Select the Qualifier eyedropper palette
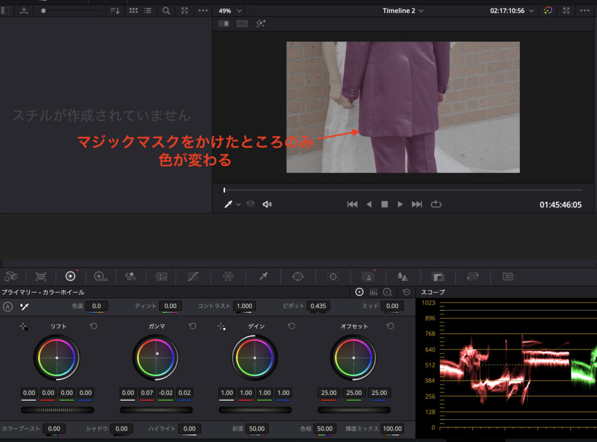This screenshot has width=597, height=442. (263, 277)
